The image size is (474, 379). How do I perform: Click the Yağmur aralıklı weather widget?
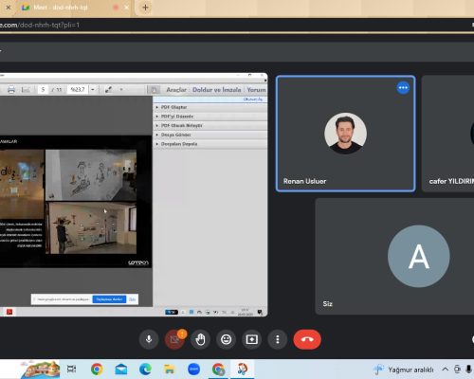coord(404,370)
